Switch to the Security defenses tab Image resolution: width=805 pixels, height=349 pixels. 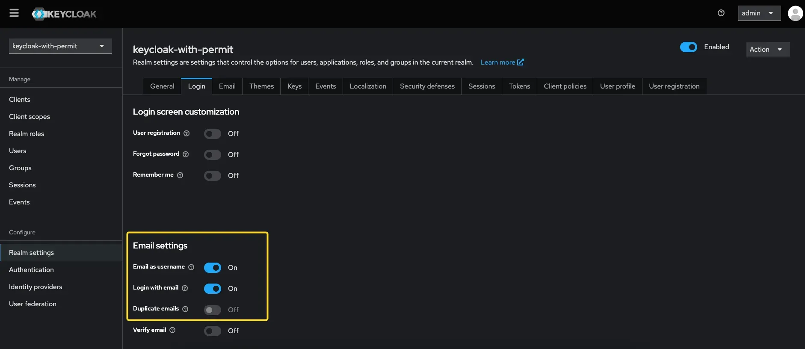click(427, 86)
